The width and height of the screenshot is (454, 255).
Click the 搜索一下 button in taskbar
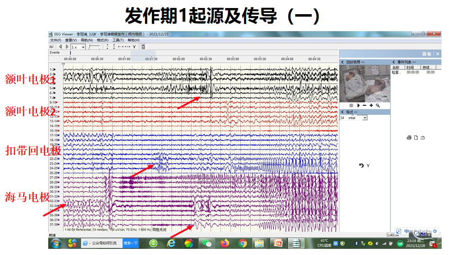(x=131, y=243)
